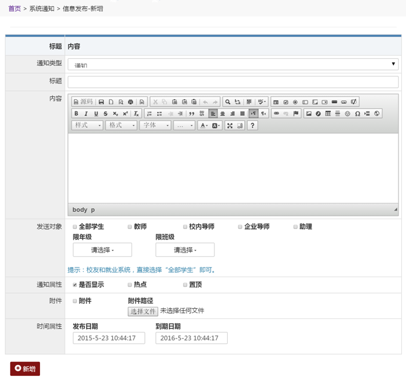Image resolution: width=406 pixels, height=379 pixels.
Task: Click the Paste as plain text icon
Action: tap(184, 102)
